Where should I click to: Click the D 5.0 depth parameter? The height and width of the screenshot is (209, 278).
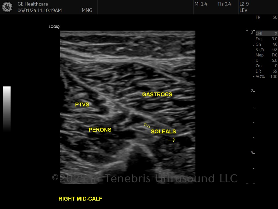pyautogui.click(x=266, y=60)
